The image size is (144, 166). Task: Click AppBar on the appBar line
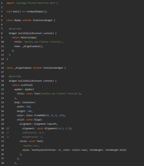tap(29, 89)
